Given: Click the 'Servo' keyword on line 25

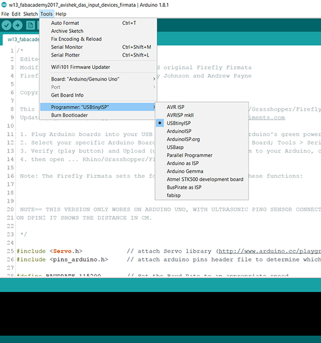Looking at the screenshot, I should pos(62,251).
